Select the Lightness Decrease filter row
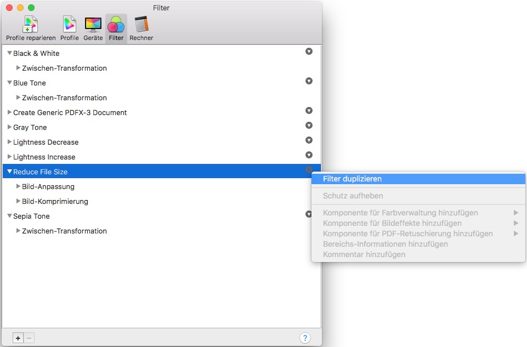This screenshot has height=347, width=527. (46, 142)
